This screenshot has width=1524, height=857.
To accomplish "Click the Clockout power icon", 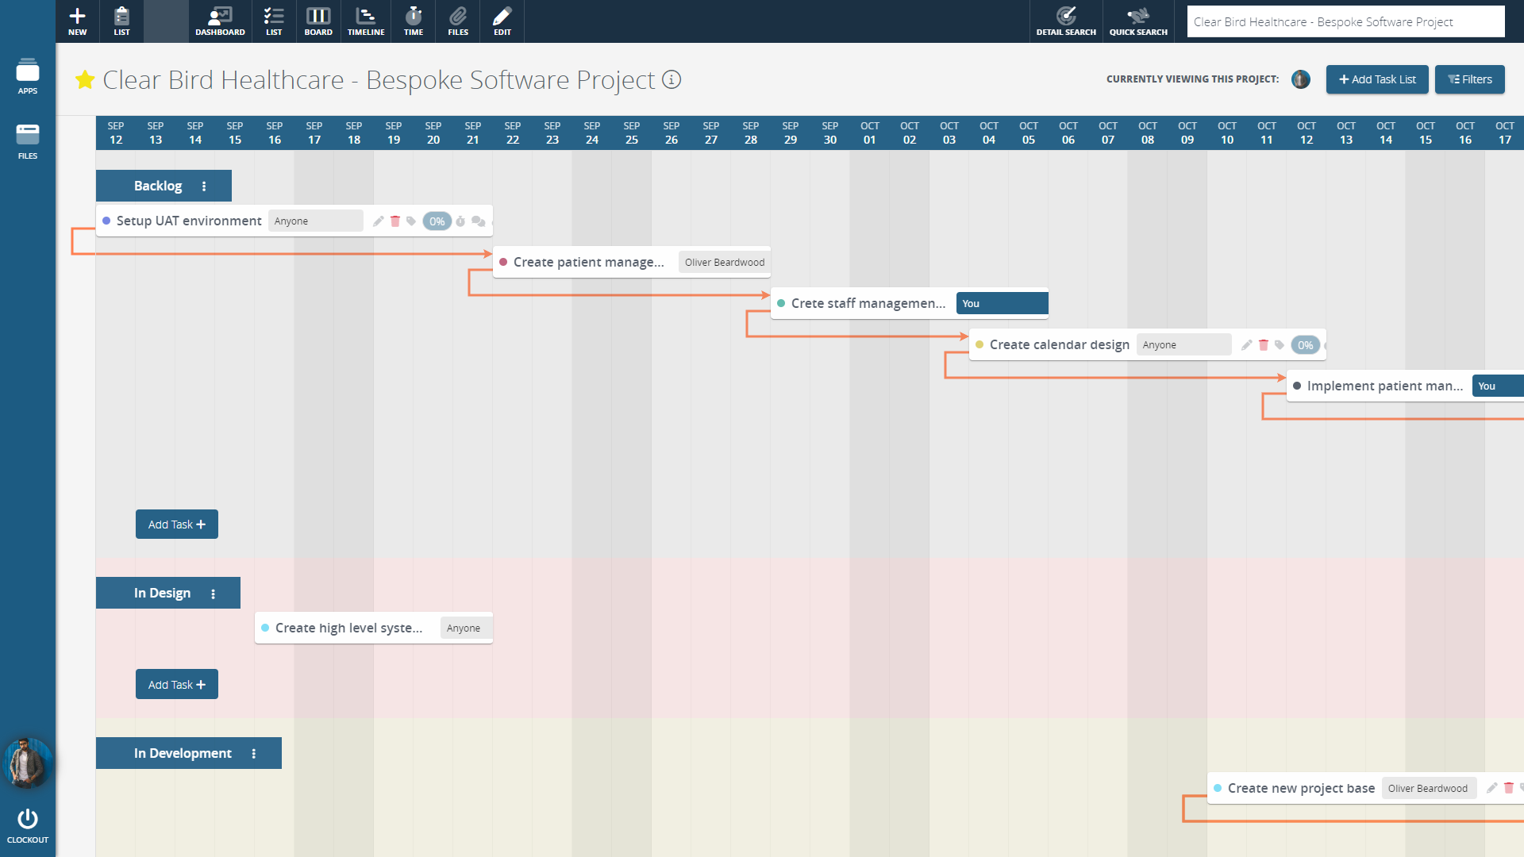I will click(28, 820).
